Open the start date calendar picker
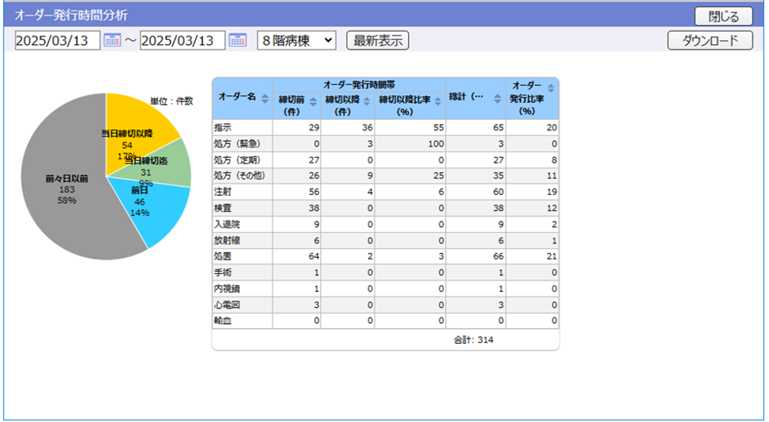This screenshot has width=769, height=422. click(112, 40)
